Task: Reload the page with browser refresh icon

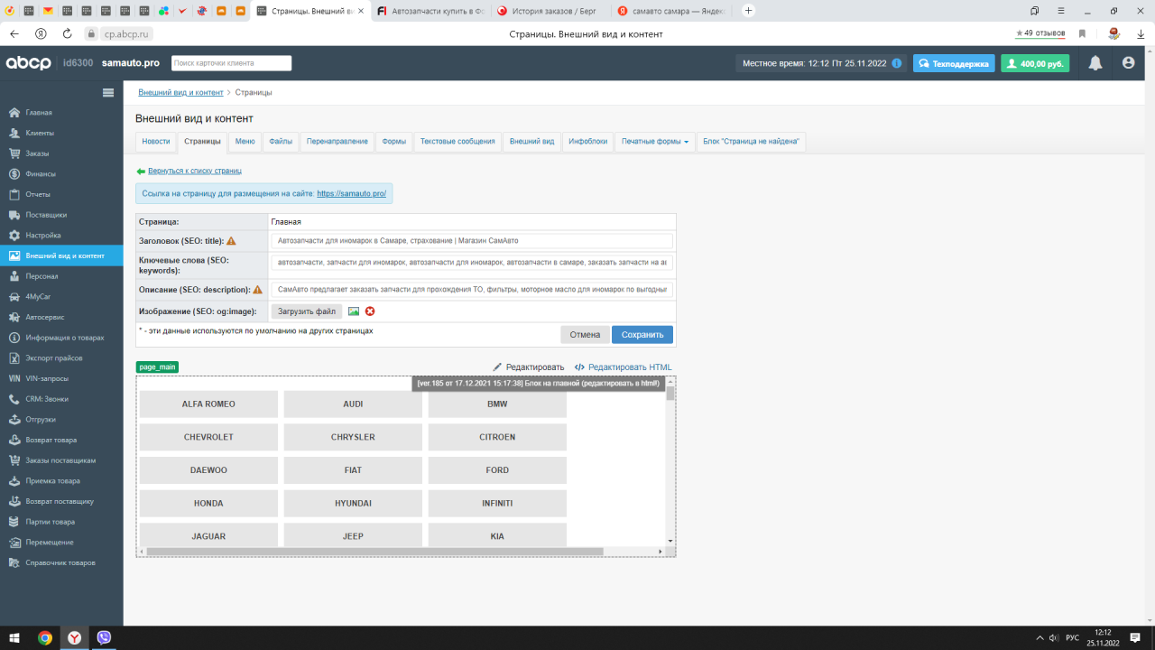Action: [67, 33]
